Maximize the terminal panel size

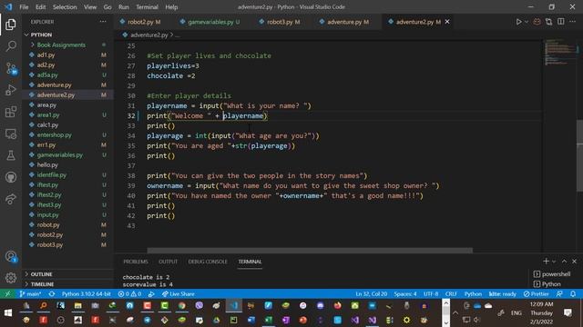[x=564, y=262]
